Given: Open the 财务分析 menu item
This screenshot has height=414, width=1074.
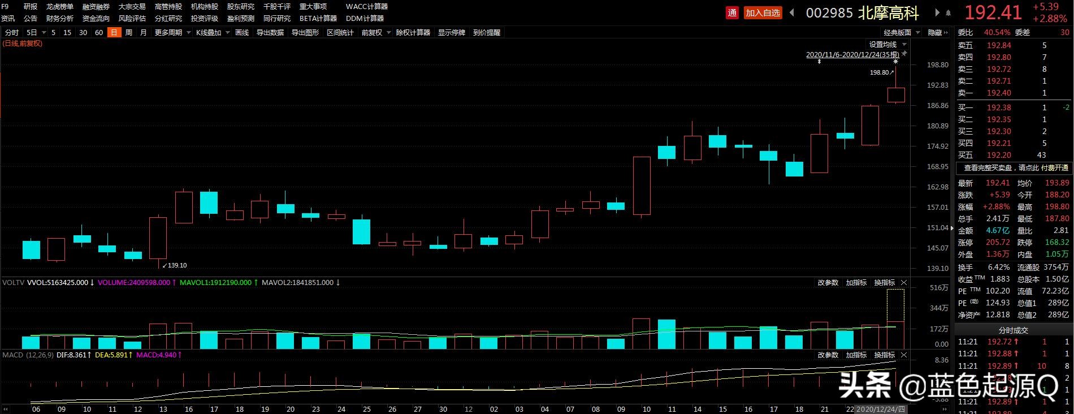Looking at the screenshot, I should [x=59, y=19].
